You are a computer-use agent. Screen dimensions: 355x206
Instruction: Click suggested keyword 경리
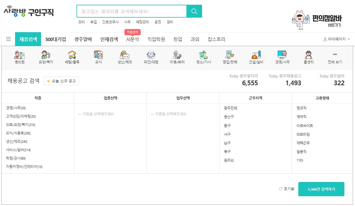(x=170, y=22)
